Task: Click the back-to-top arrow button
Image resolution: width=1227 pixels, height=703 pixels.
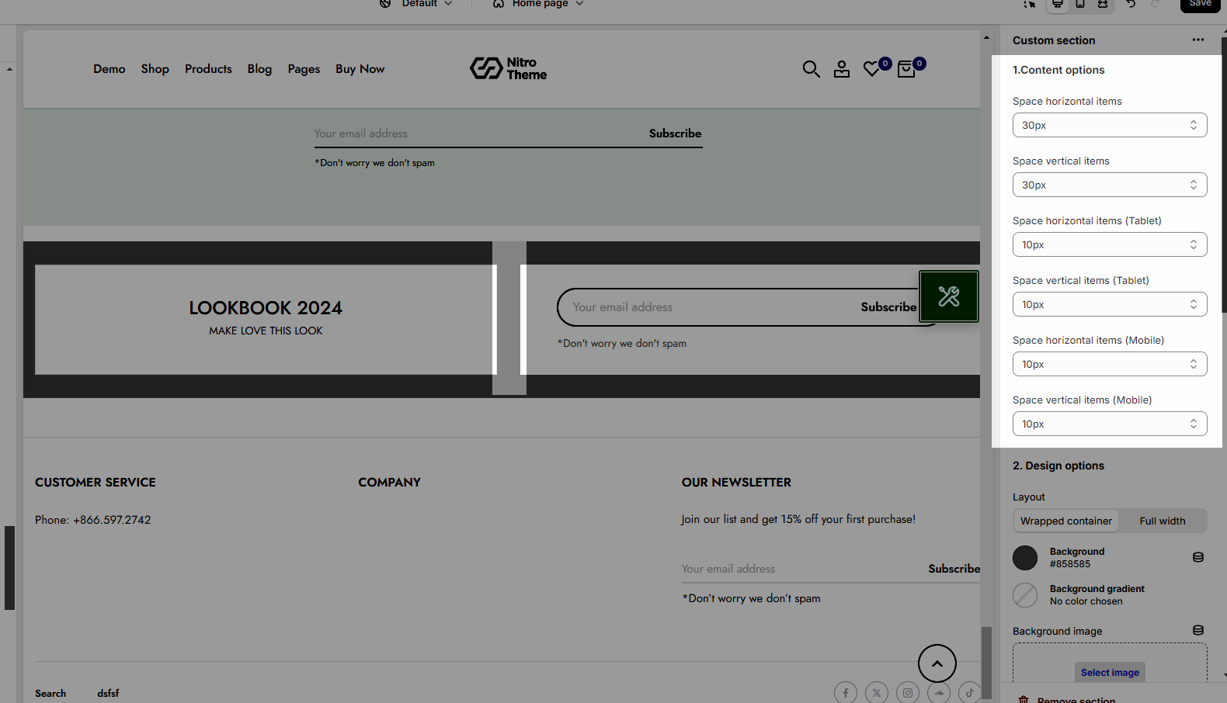Action: point(937,663)
